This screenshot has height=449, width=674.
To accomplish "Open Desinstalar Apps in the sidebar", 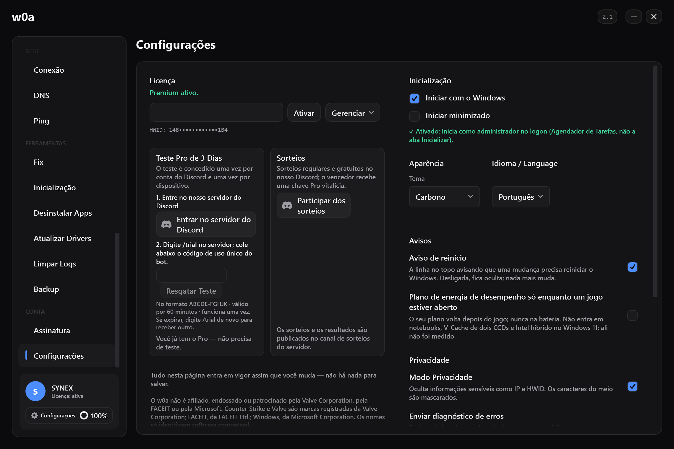I will 67,213.
